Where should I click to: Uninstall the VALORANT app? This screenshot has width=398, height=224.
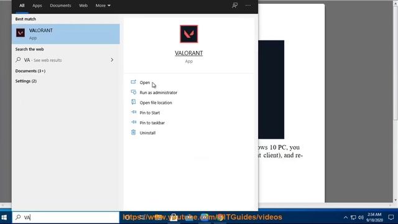coord(147,133)
